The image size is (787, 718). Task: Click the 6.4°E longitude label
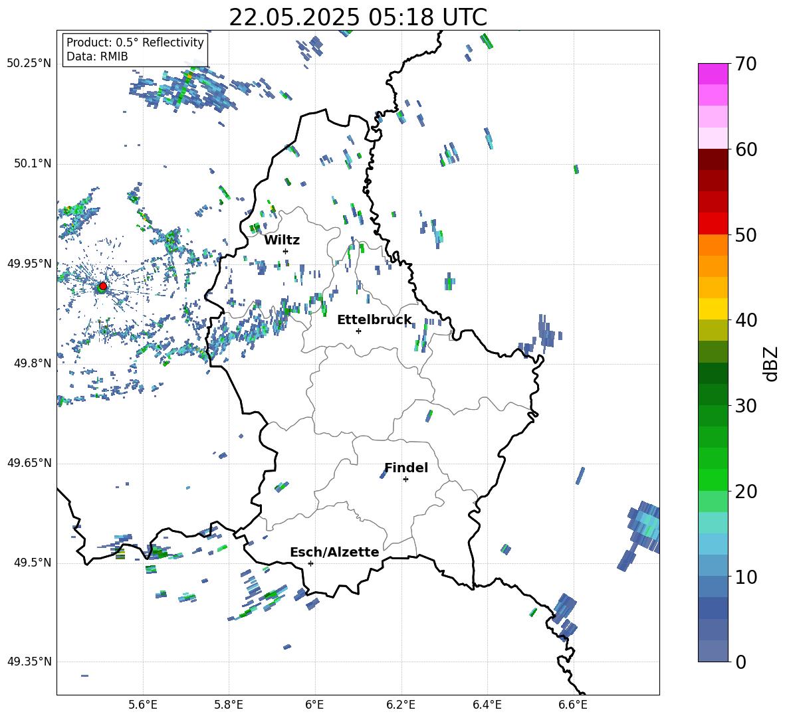(487, 705)
